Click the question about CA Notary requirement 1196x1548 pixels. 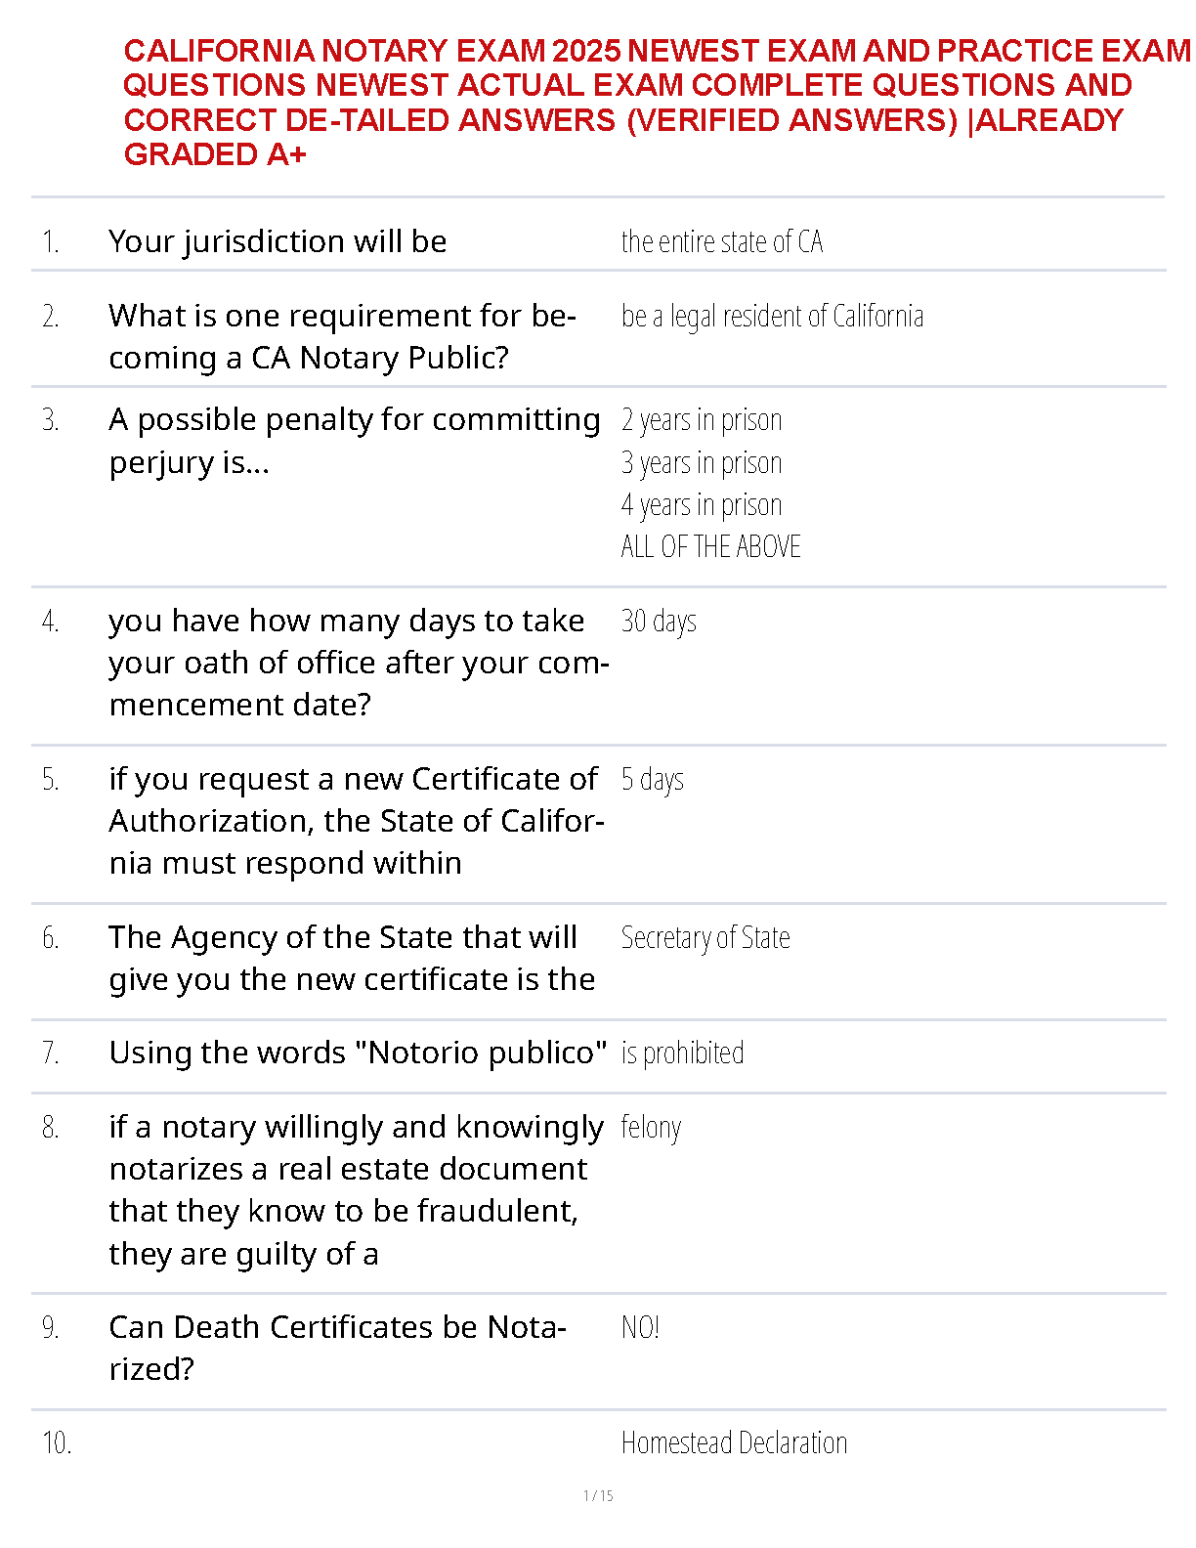pos(342,336)
